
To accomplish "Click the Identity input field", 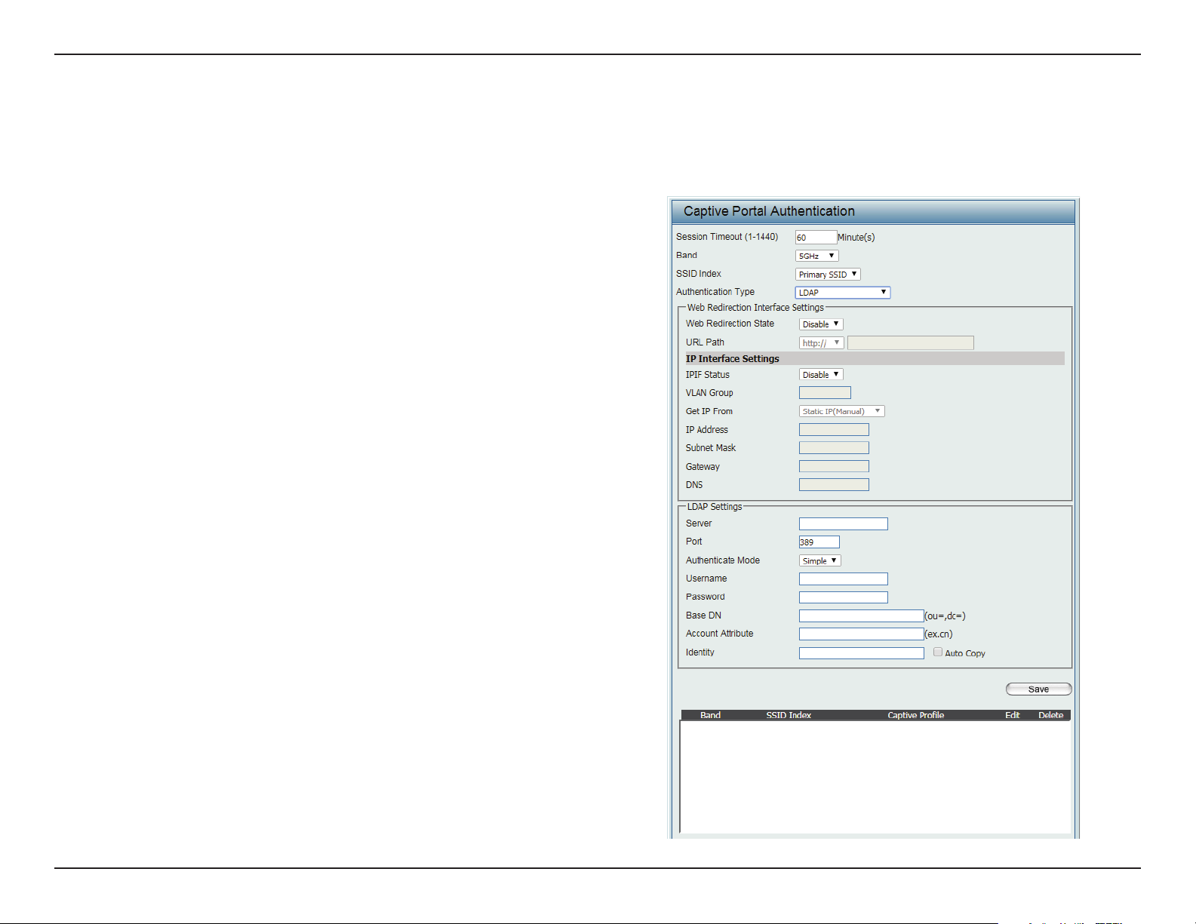I will 862,653.
